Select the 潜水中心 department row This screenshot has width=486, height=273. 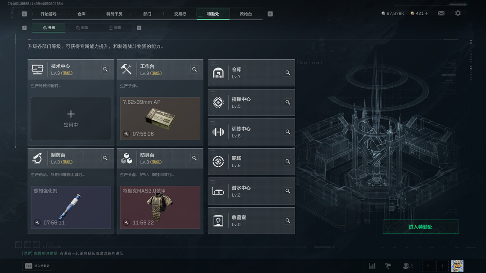[252, 191]
